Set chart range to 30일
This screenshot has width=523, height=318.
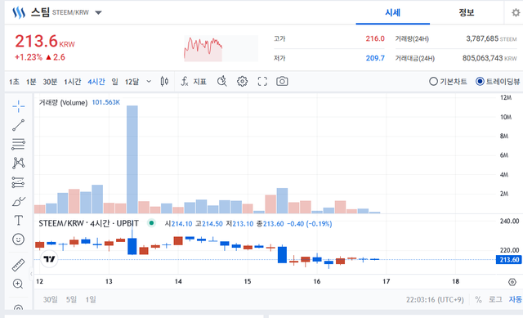tap(50, 300)
